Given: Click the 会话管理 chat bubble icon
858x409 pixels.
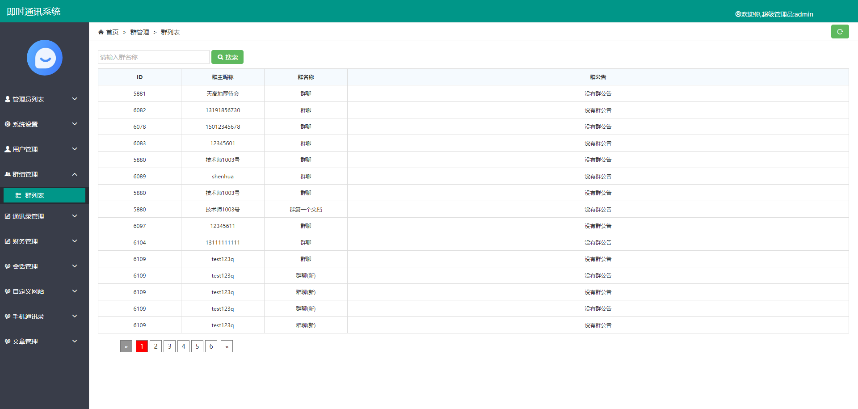Looking at the screenshot, I should point(7,266).
